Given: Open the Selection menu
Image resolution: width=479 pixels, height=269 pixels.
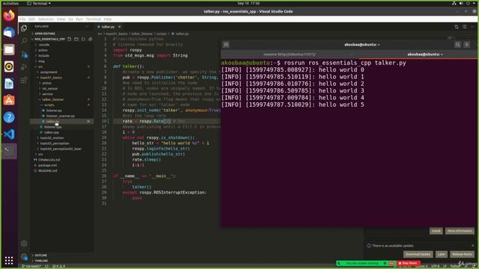Looking at the screenshot, I should (46, 19).
